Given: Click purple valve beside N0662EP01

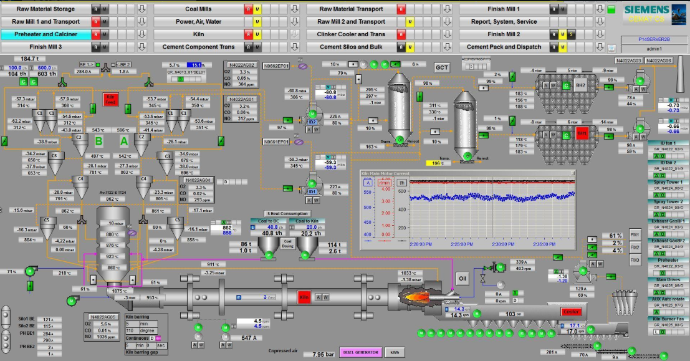Looking at the screenshot, I should [x=302, y=66].
